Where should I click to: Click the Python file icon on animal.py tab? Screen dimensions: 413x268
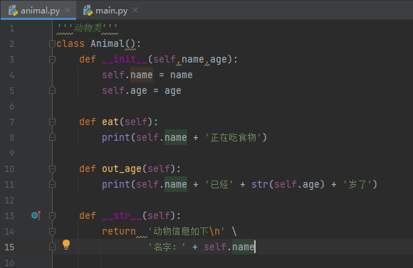tap(13, 11)
